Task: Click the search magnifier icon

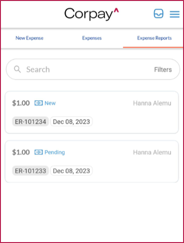Action: click(17, 69)
